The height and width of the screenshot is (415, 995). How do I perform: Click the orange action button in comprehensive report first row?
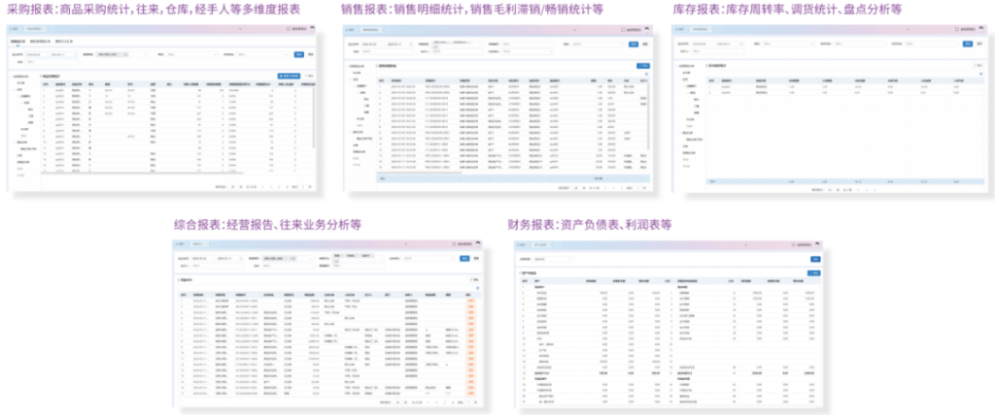point(471,299)
